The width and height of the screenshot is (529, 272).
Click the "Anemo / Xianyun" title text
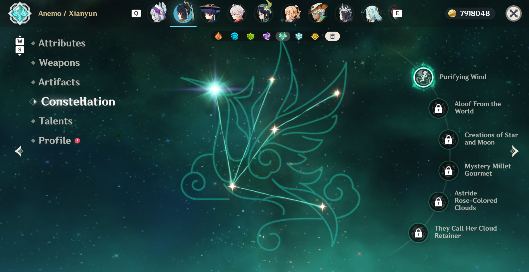(68, 13)
